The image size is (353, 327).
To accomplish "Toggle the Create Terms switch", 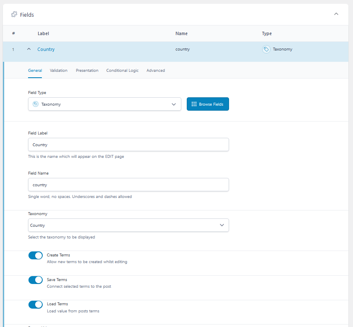I will [x=36, y=255].
